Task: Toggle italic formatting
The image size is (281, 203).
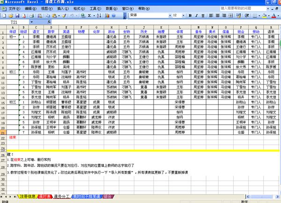Action: [x=197, y=15]
